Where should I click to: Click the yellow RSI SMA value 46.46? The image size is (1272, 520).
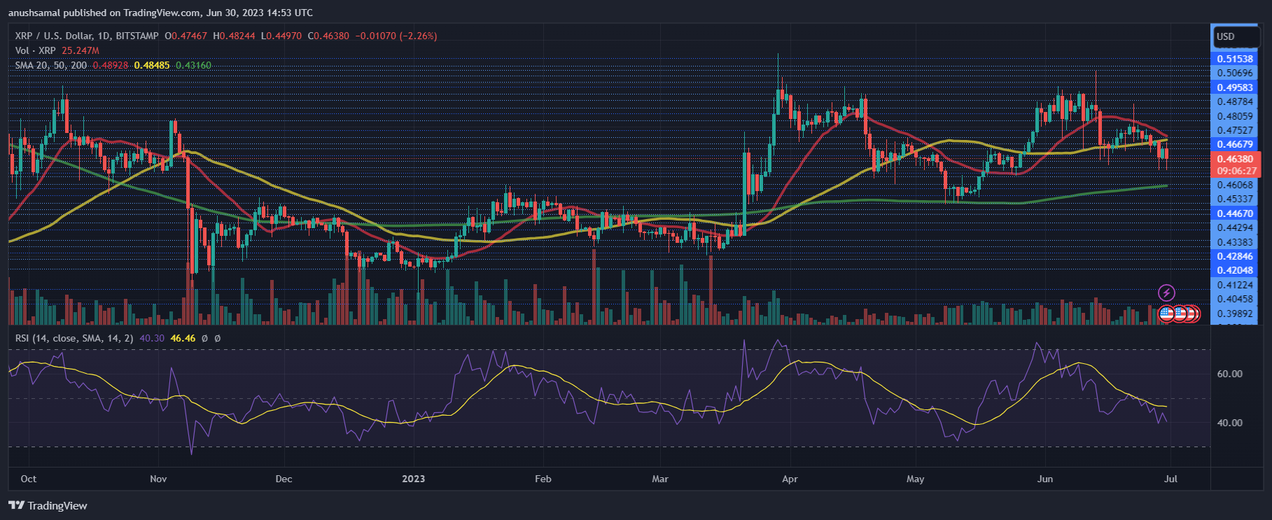tap(183, 338)
